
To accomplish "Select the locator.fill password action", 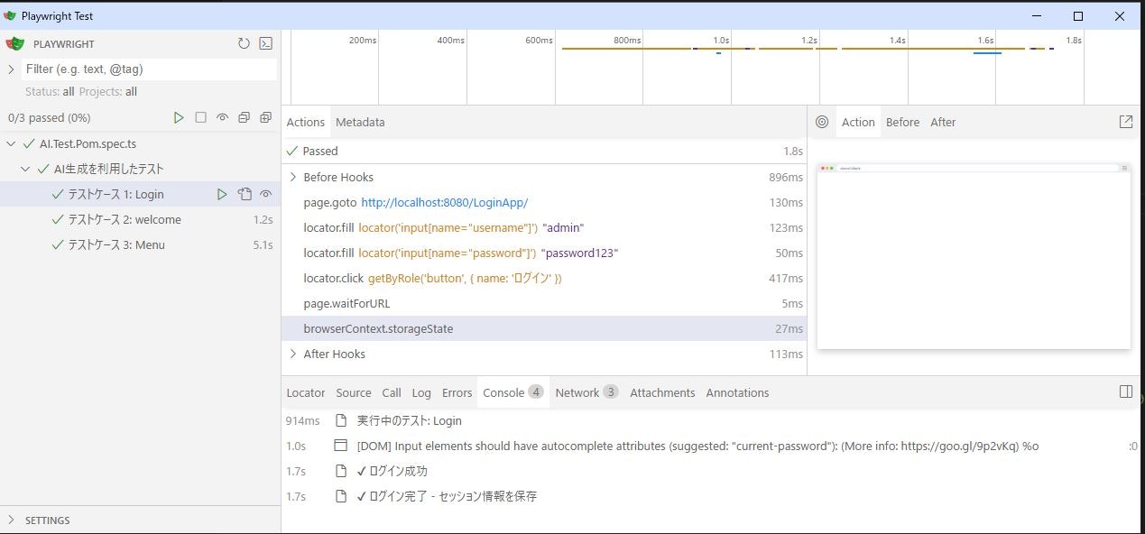I will pyautogui.click(x=544, y=253).
